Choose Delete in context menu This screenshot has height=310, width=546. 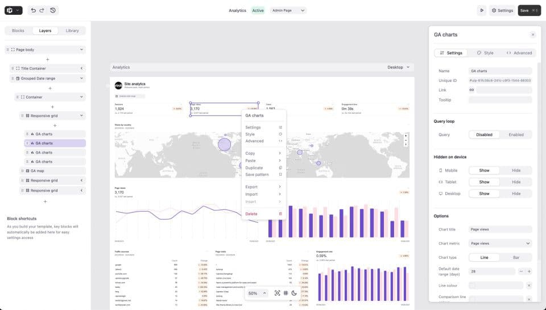click(x=263, y=214)
